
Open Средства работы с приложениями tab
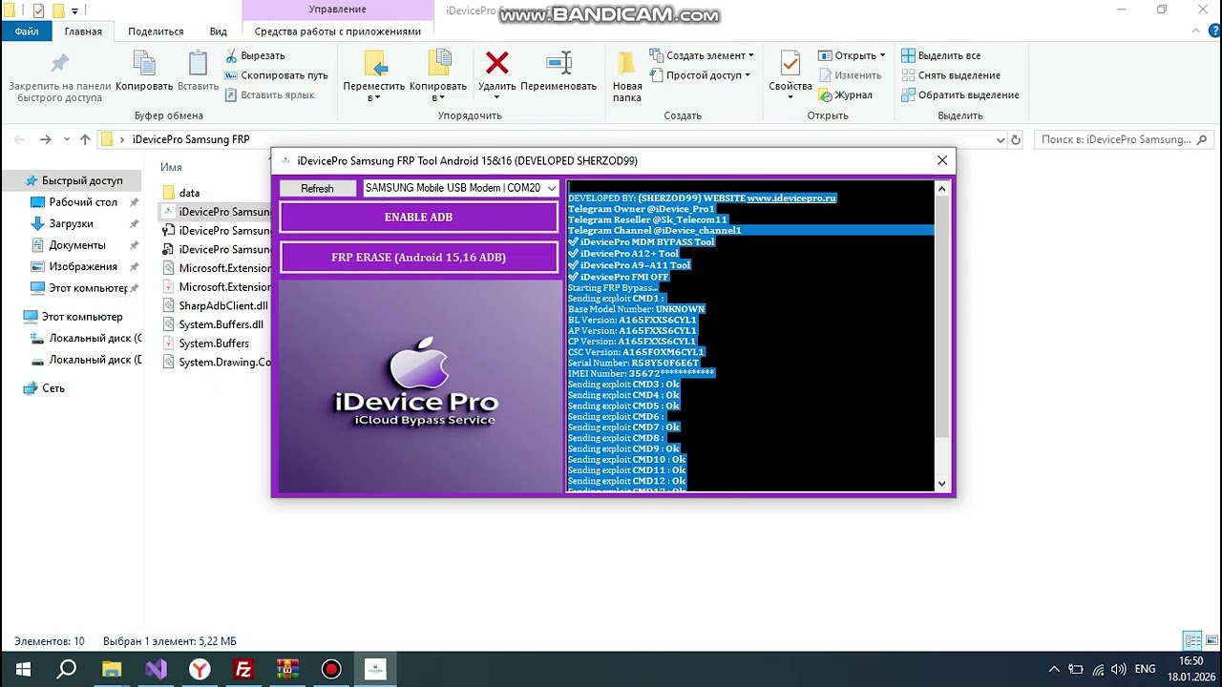pos(337,31)
